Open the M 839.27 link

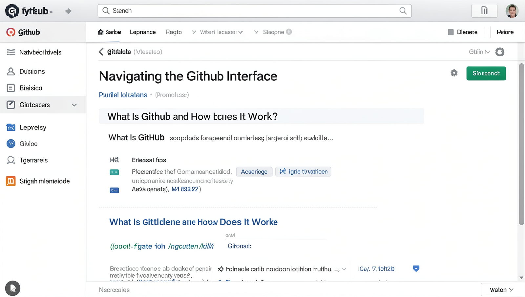[185, 189]
